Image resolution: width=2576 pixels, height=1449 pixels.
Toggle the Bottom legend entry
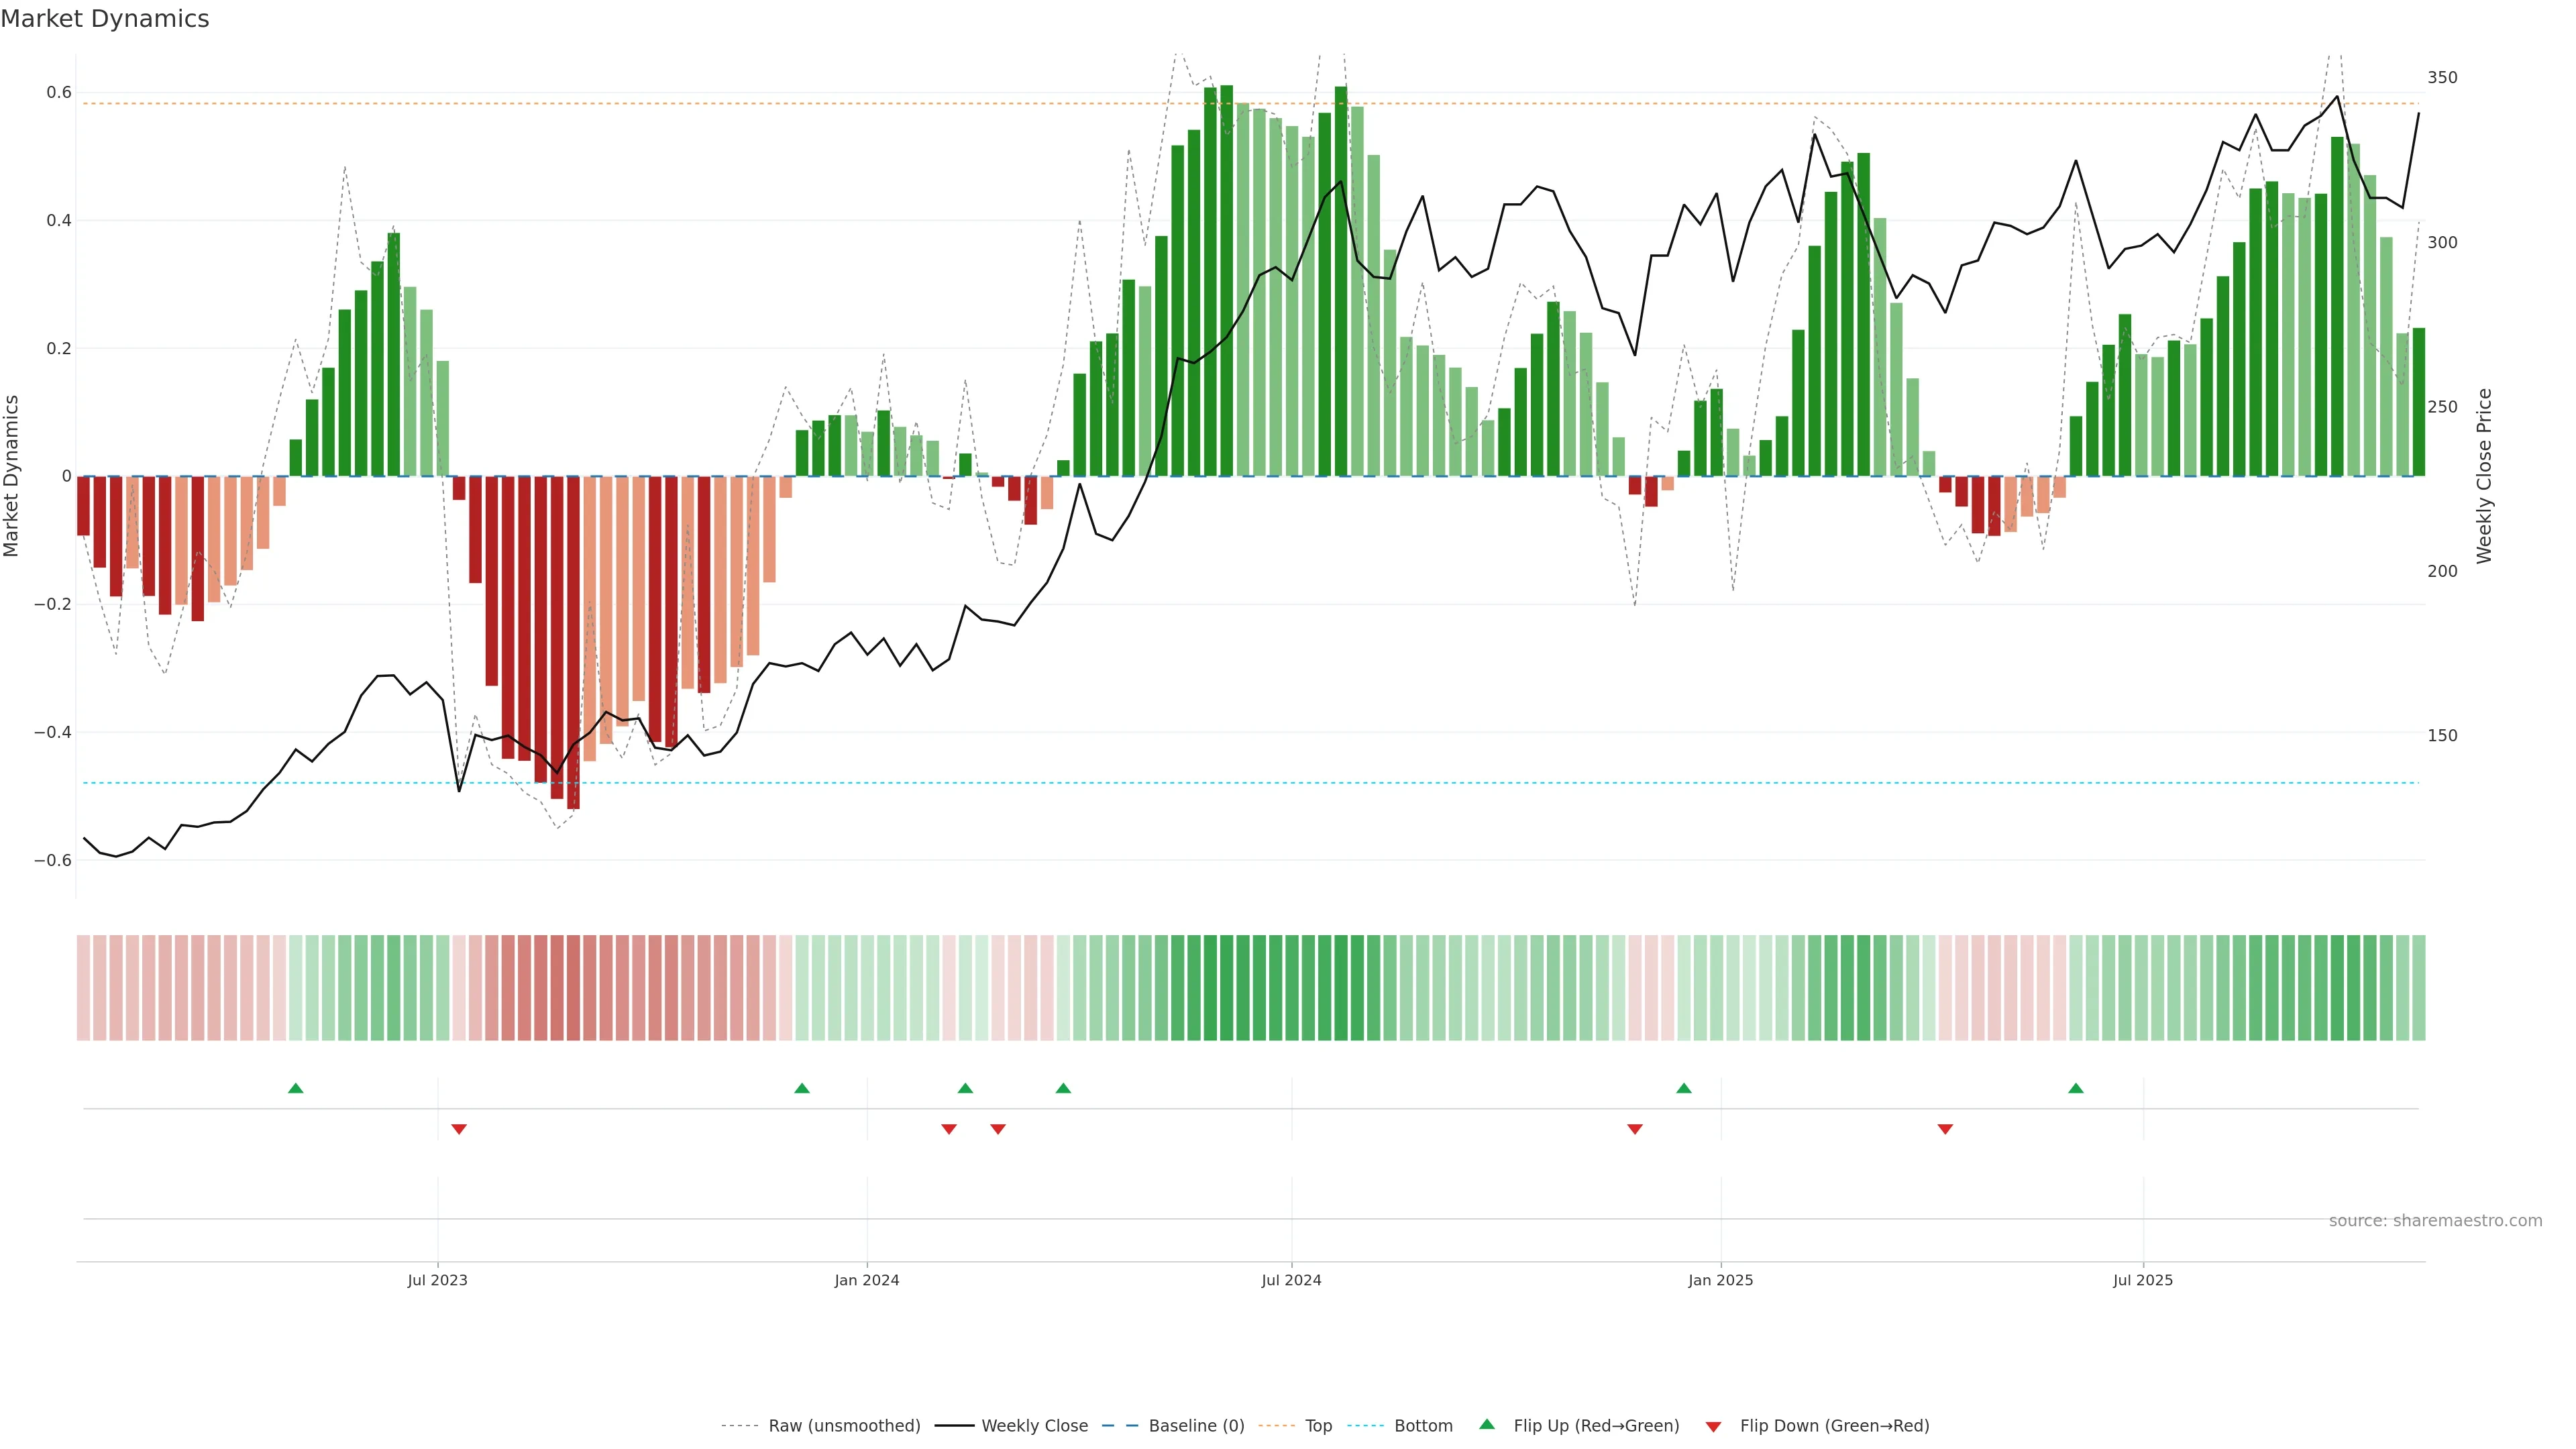click(1423, 1425)
